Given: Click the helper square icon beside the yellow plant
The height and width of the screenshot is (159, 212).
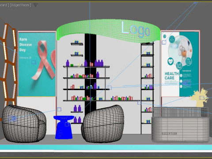Looking at the screenshot, I should click(x=201, y=98).
